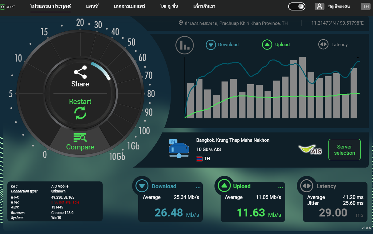Toggle the Download graph series

[x=222, y=45]
